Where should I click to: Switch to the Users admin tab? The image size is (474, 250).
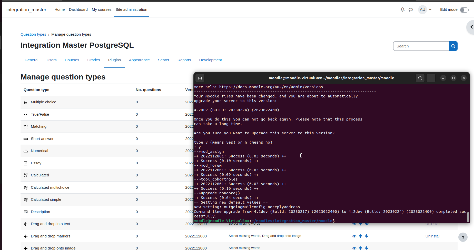(x=52, y=60)
